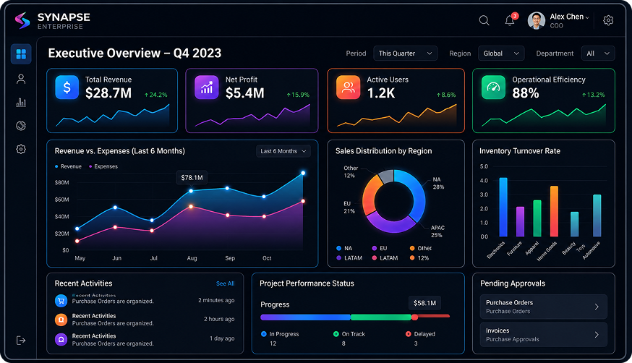Open the Region Global dropdown
Screen dimensions: 632x363
coord(501,54)
